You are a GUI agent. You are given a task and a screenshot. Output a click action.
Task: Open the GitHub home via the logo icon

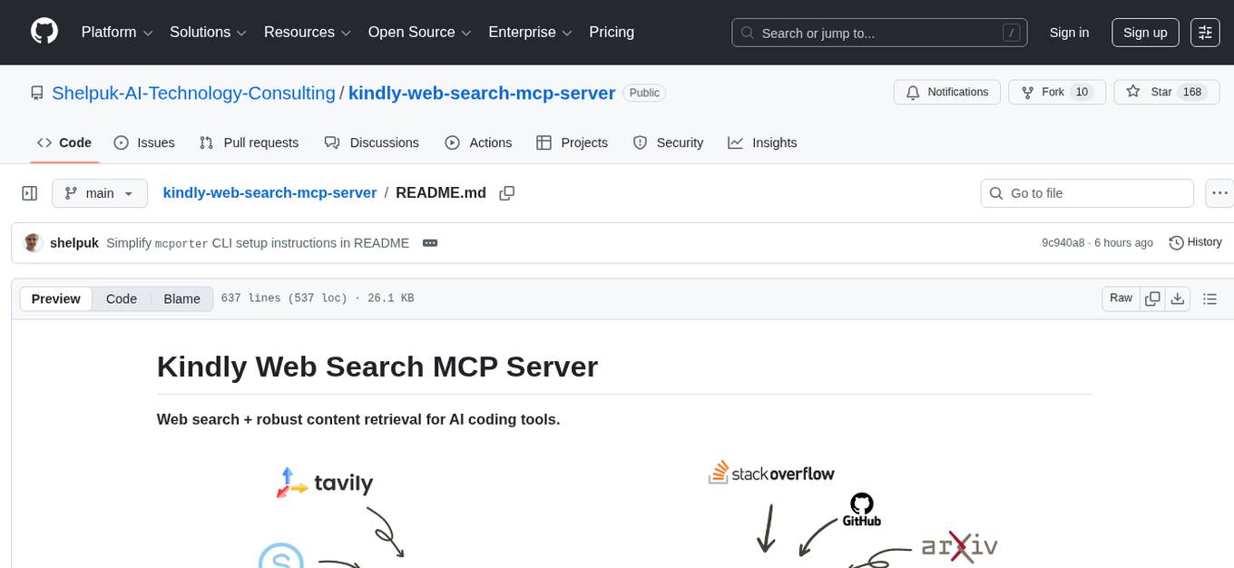(44, 32)
